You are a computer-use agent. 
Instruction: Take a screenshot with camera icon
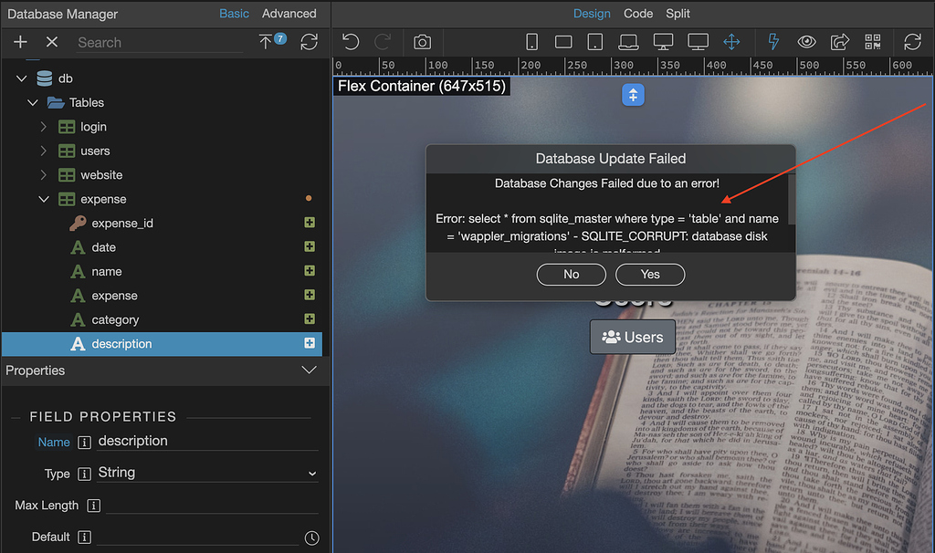point(422,42)
